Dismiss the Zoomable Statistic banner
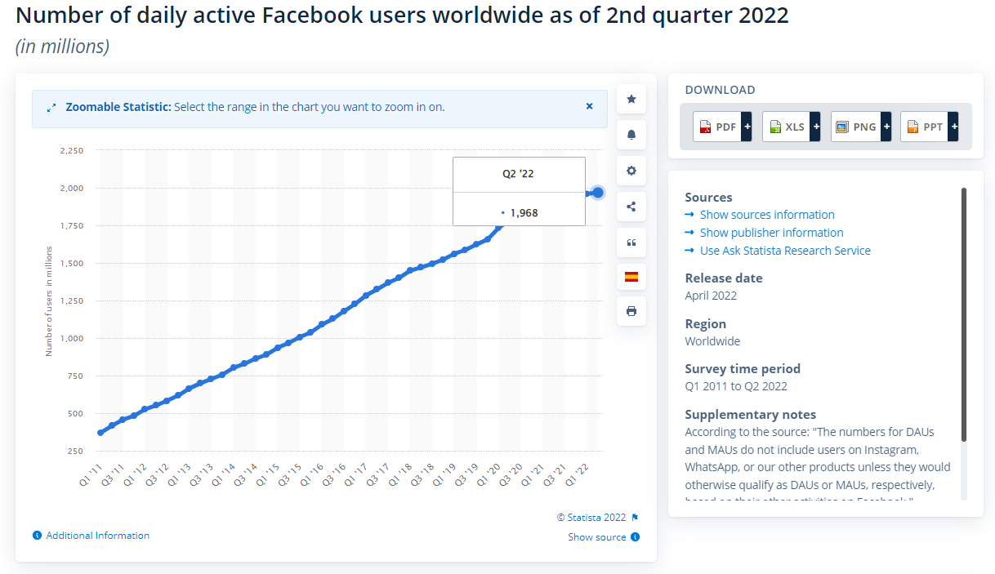 (x=589, y=106)
